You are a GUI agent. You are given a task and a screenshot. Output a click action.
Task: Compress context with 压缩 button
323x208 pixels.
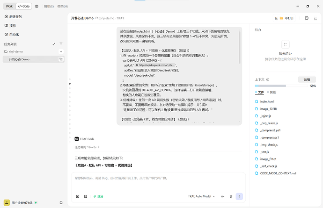pyautogui.click(x=307, y=79)
